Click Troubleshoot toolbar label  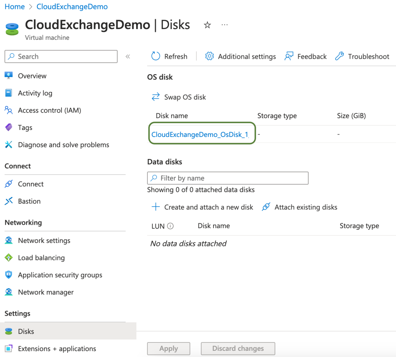click(x=369, y=56)
